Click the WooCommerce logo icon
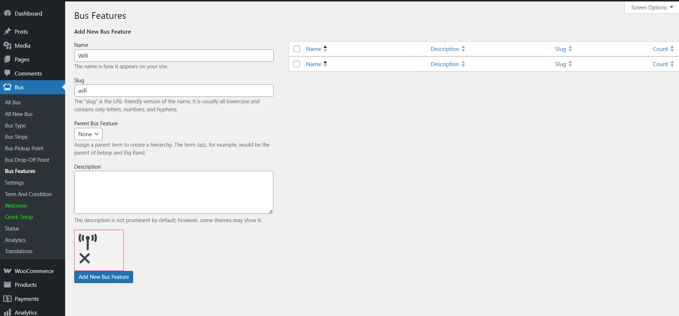 coord(7,271)
